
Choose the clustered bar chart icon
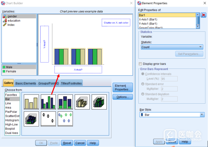48,102
